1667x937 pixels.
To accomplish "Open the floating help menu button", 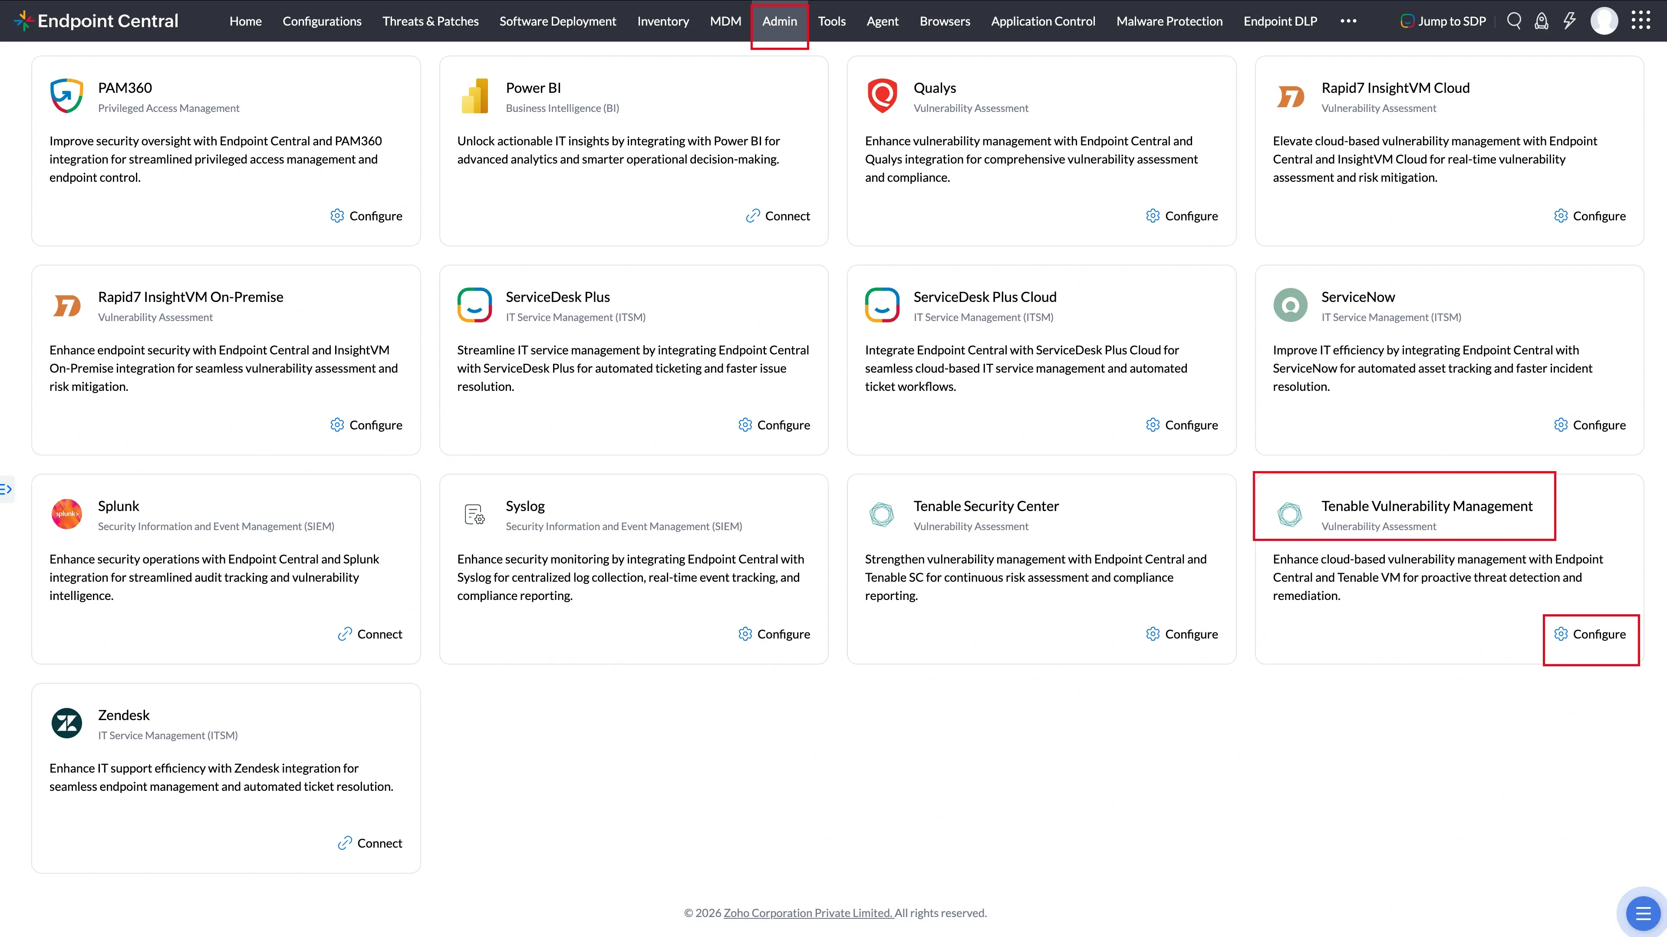I will [1642, 913].
